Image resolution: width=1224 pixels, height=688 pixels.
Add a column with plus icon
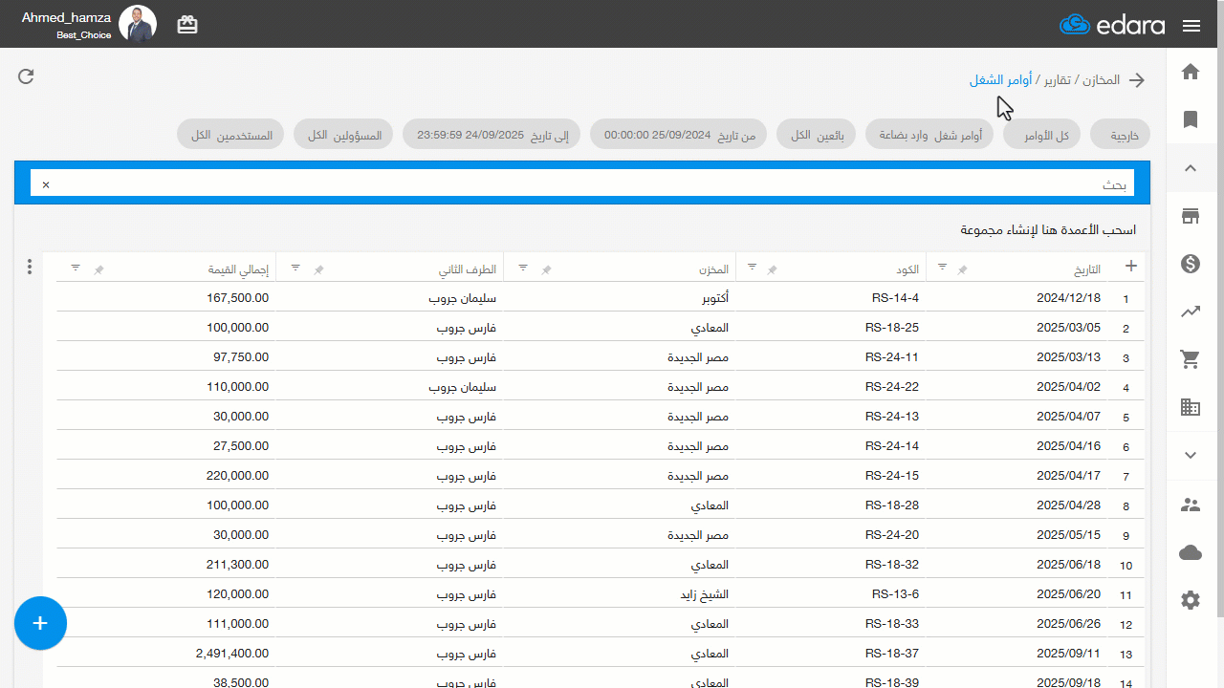(x=1131, y=267)
